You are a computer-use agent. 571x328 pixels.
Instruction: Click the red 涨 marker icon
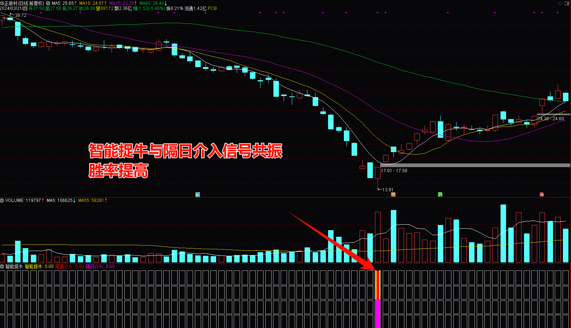pyautogui.click(x=542, y=195)
